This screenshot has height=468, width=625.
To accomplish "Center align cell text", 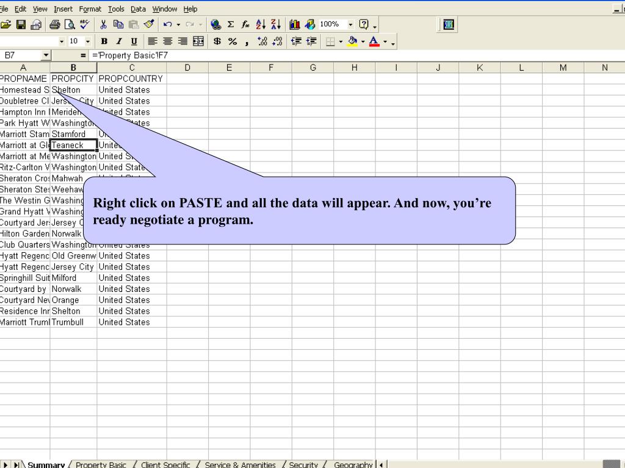I will pos(167,41).
